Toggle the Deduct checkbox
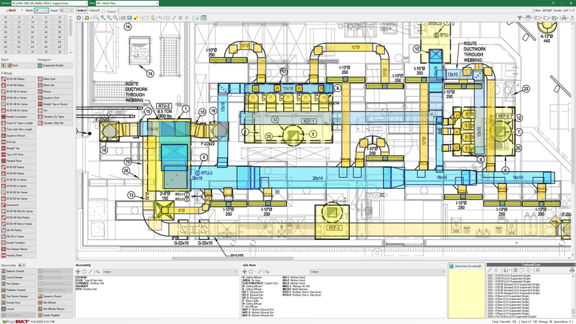The height and width of the screenshot is (324, 576). (x=104, y=11)
